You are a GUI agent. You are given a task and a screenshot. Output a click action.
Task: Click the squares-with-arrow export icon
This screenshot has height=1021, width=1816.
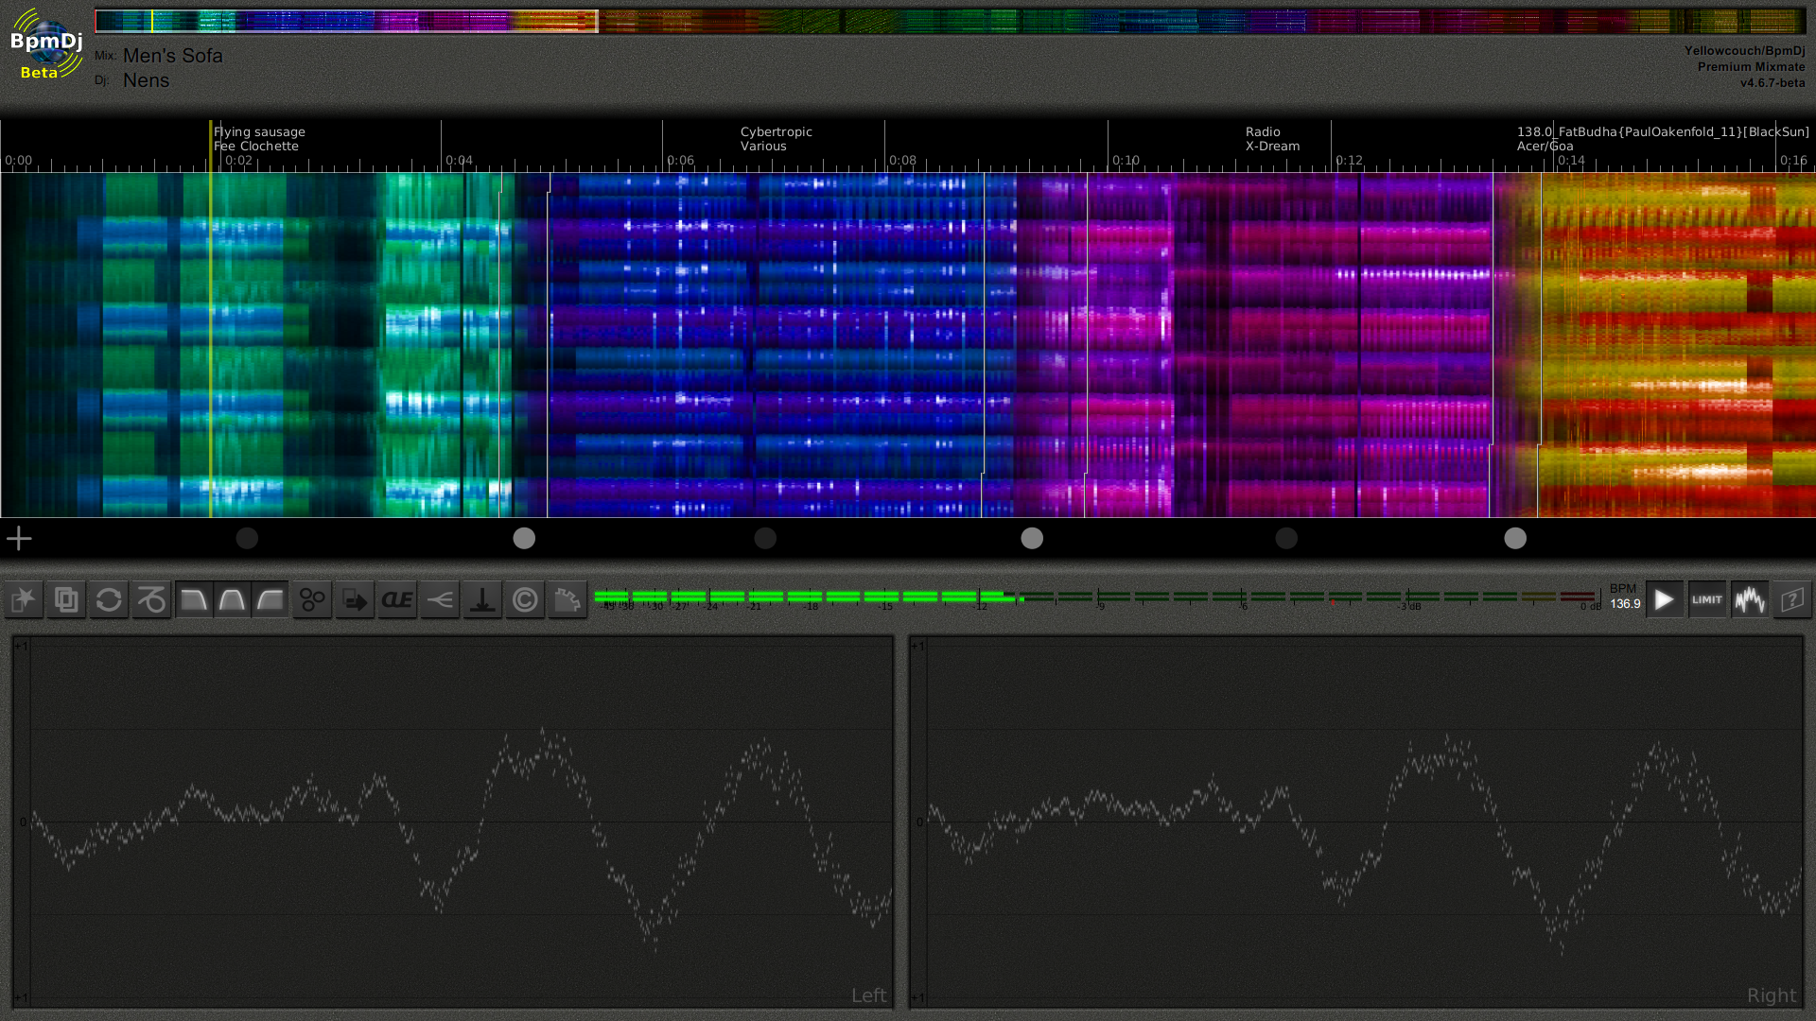(x=355, y=599)
